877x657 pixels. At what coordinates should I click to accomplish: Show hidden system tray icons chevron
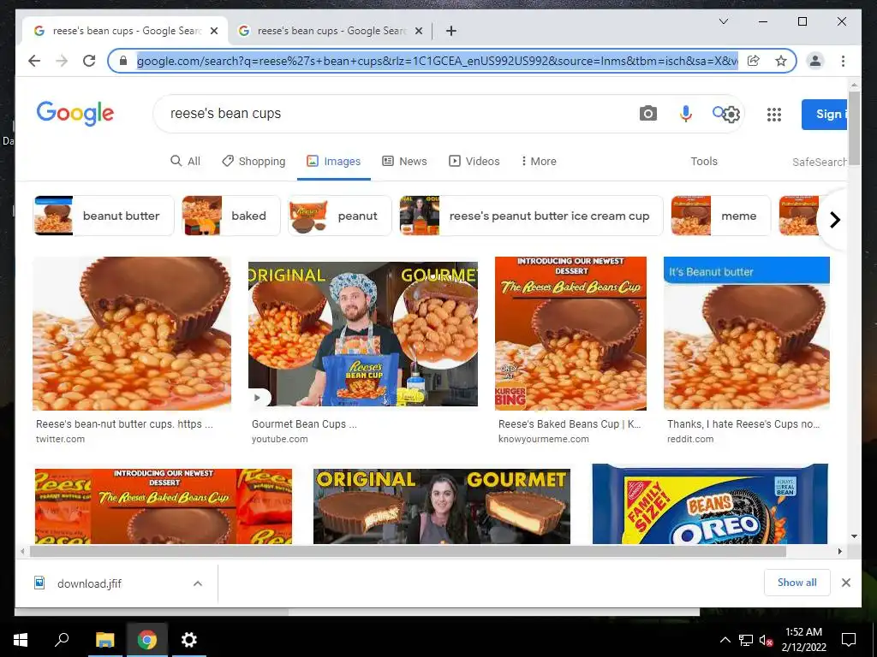click(725, 640)
